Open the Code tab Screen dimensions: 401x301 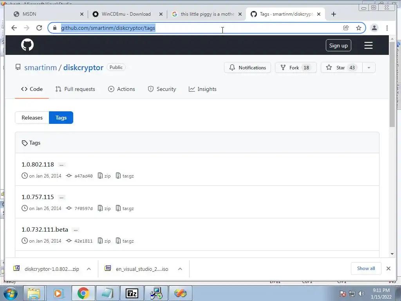(32, 89)
